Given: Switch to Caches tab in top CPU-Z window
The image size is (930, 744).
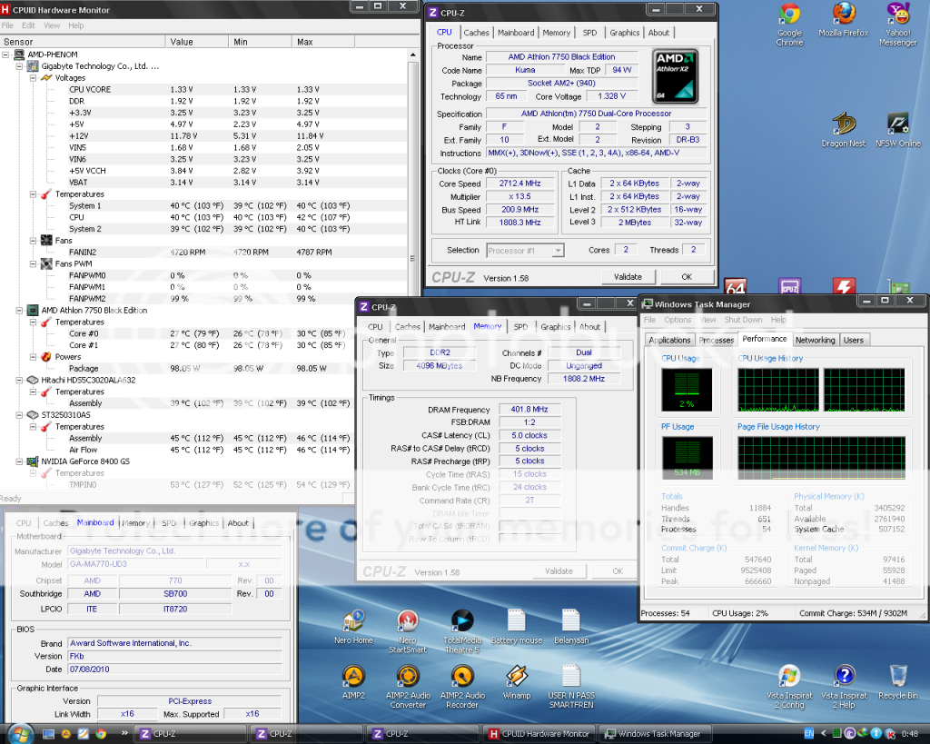Looking at the screenshot, I should (x=476, y=33).
